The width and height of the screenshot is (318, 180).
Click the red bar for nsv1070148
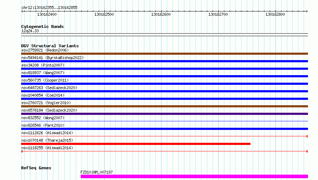136,144
